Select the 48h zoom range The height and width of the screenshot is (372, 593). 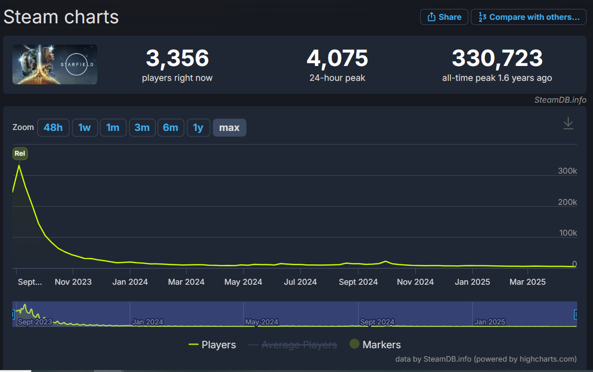53,127
